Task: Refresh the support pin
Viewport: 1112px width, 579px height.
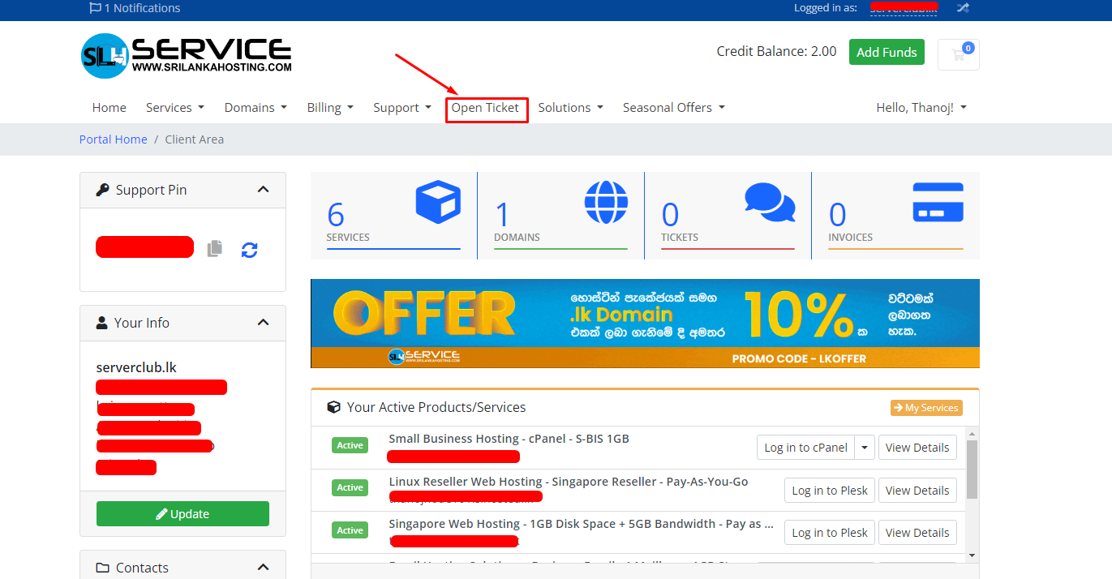Action: 249,250
